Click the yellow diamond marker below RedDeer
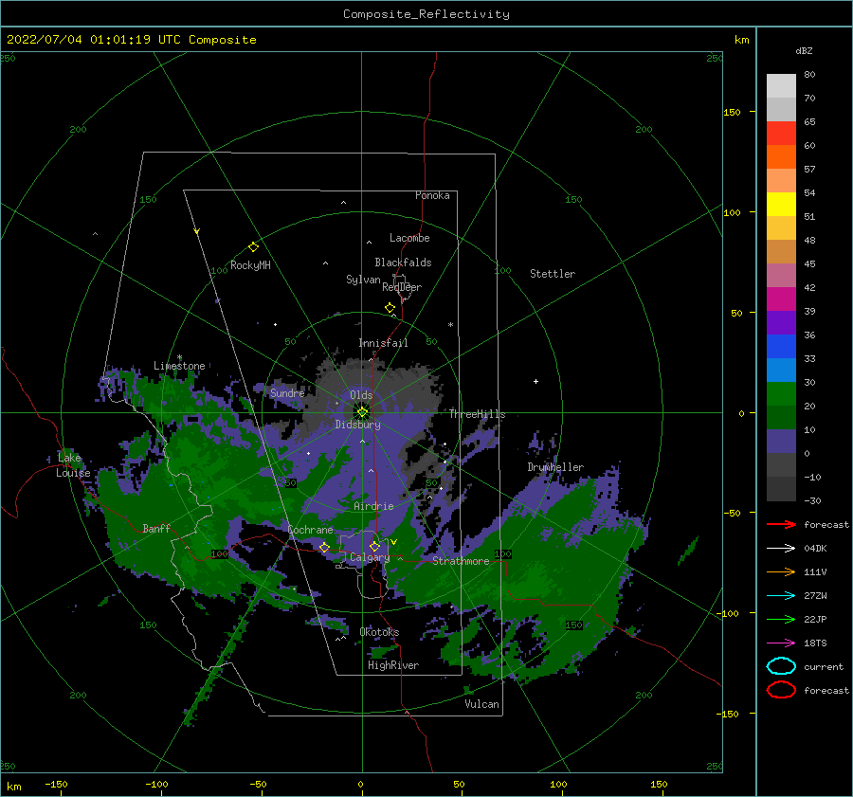 pyautogui.click(x=390, y=308)
